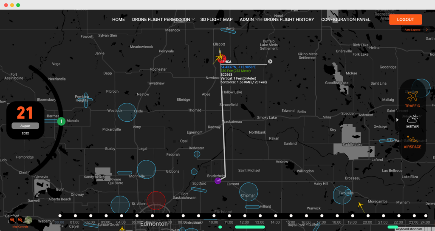The height and width of the screenshot is (231, 435).
Task: Select the purple waypoint marker near Bruderheim
Action: point(218,181)
